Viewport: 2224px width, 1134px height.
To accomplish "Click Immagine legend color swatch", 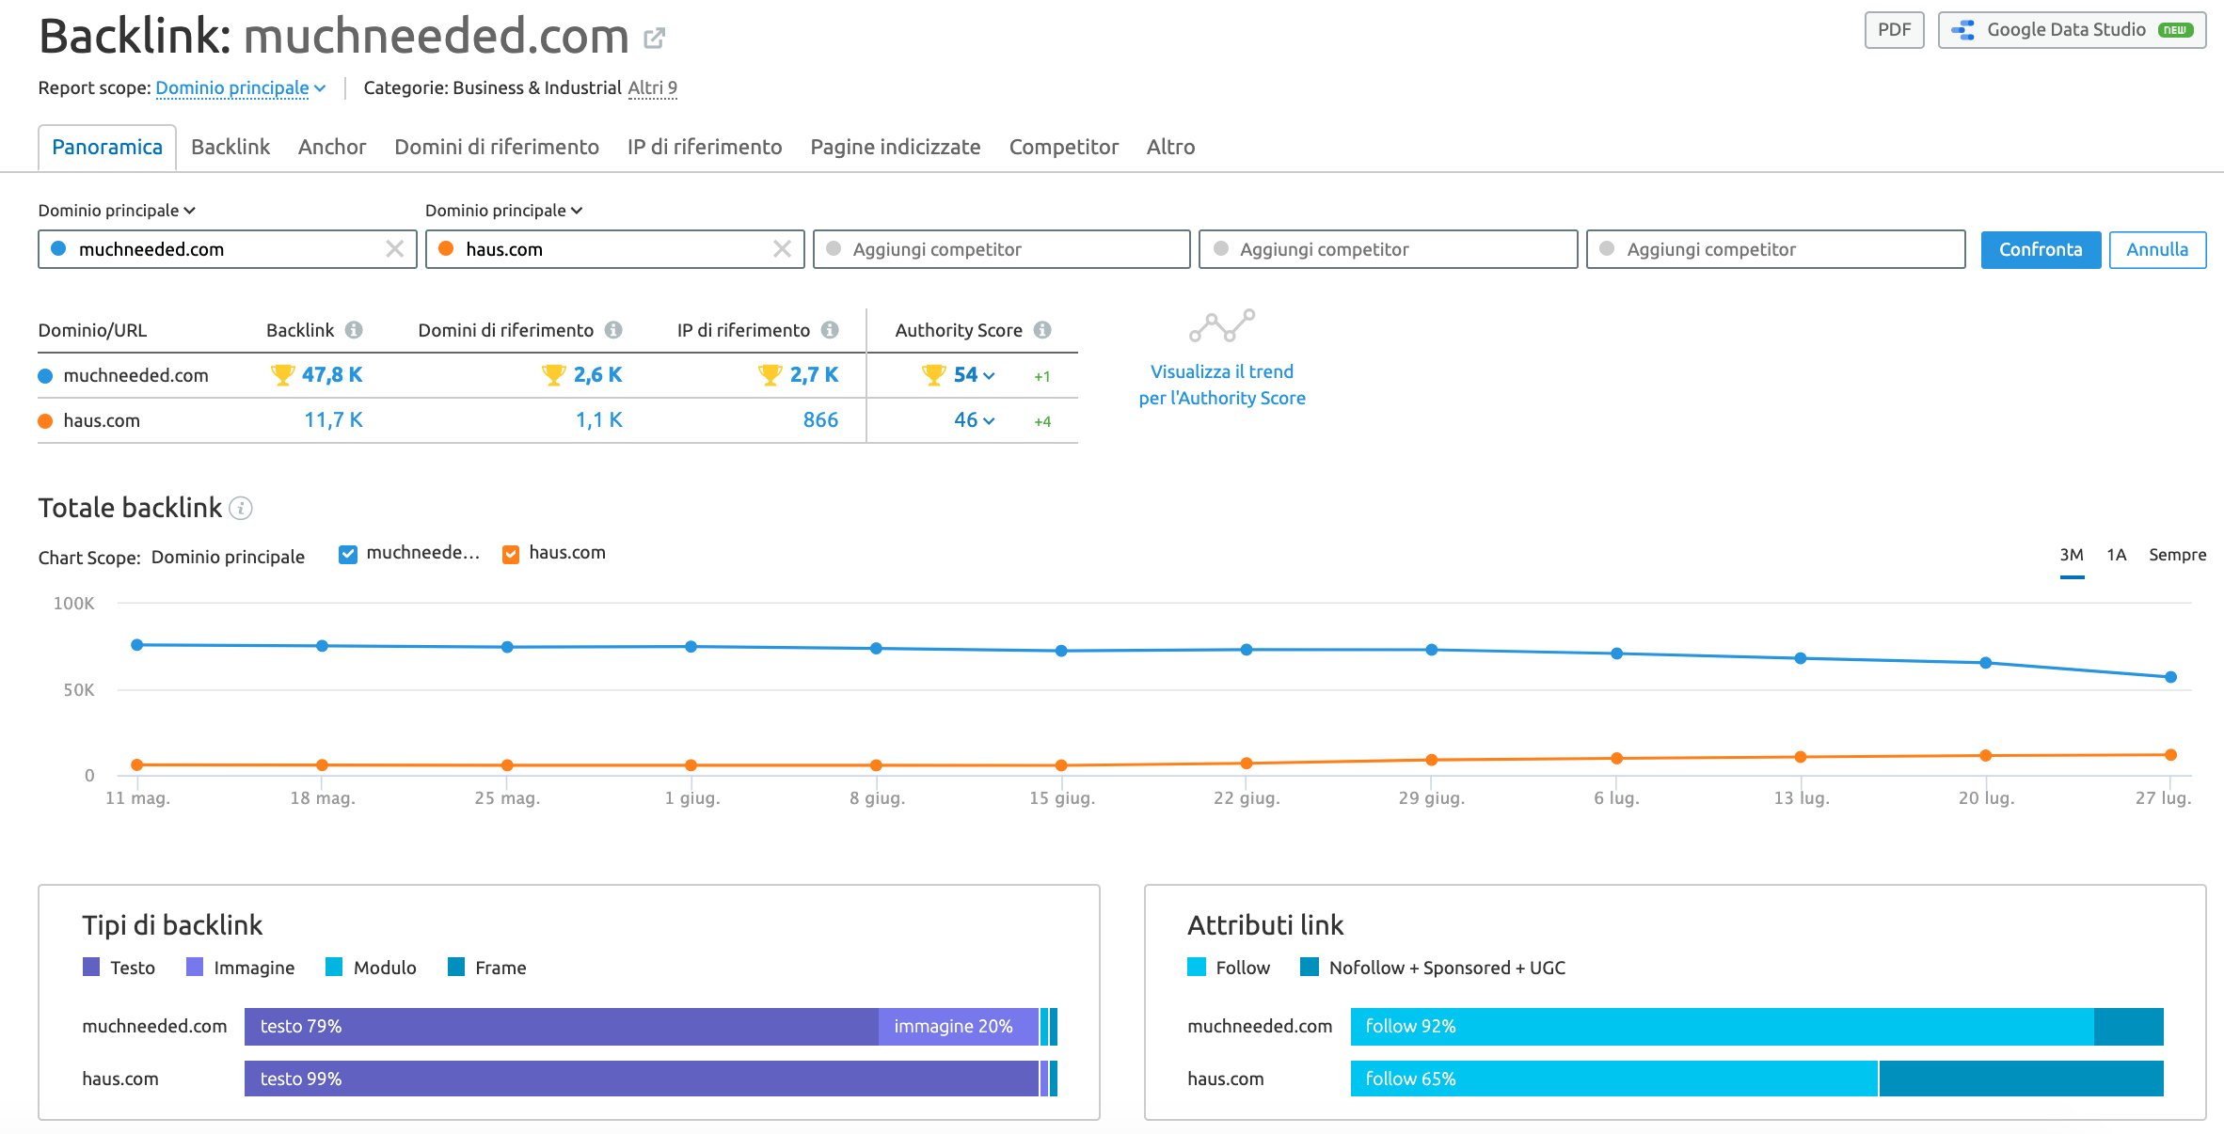I will pyautogui.click(x=195, y=968).
